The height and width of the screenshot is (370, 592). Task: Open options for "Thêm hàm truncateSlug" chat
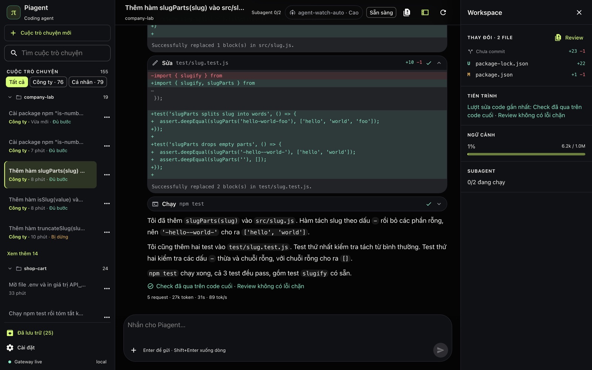click(x=107, y=232)
